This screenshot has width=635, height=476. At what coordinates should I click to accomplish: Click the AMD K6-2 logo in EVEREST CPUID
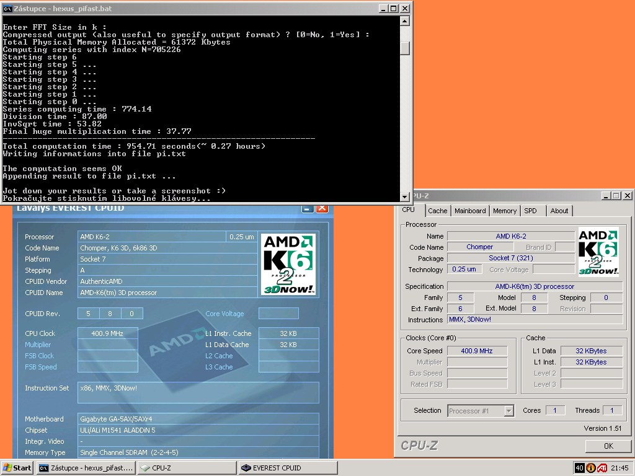288,264
